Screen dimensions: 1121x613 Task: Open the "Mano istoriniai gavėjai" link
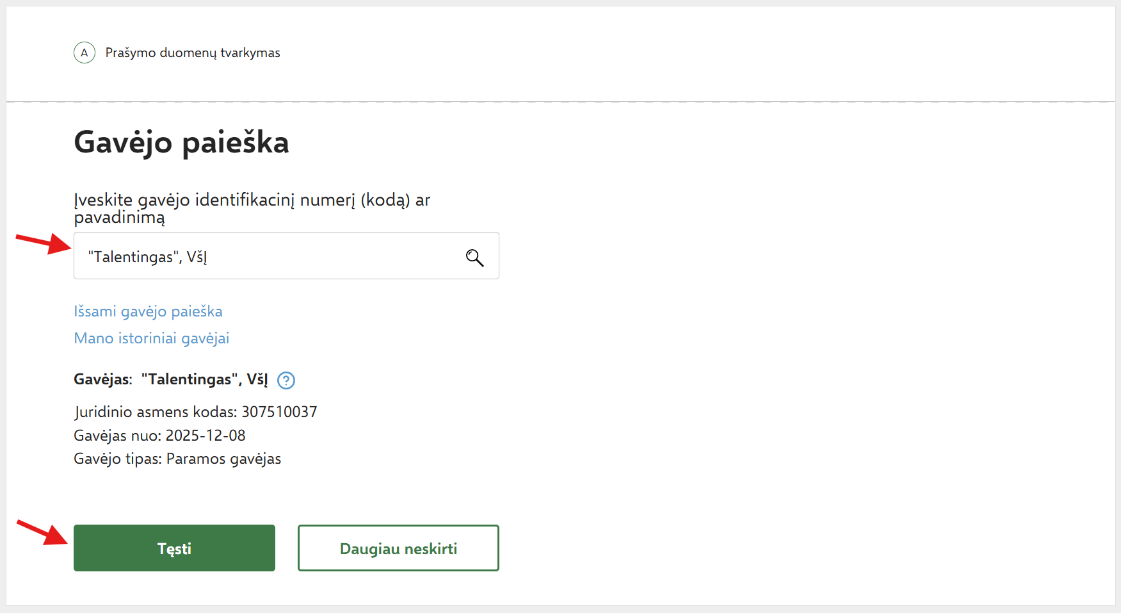(151, 338)
